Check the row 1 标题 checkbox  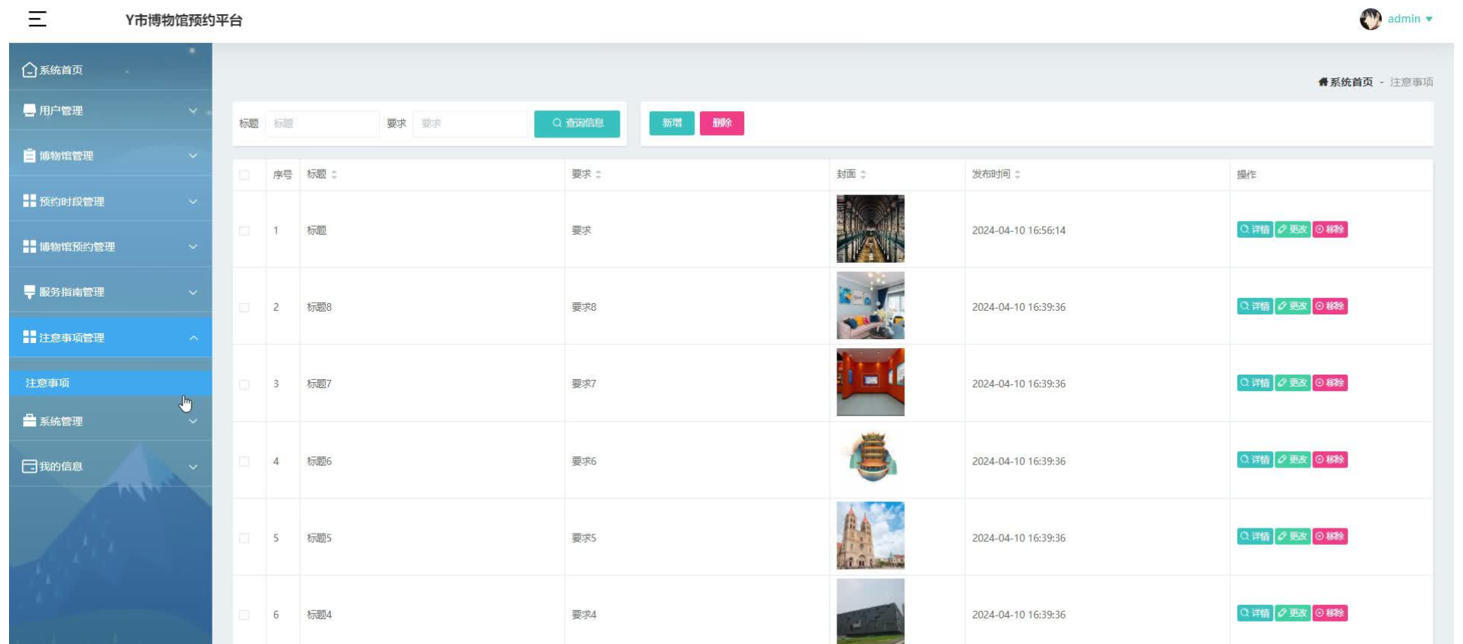point(244,231)
